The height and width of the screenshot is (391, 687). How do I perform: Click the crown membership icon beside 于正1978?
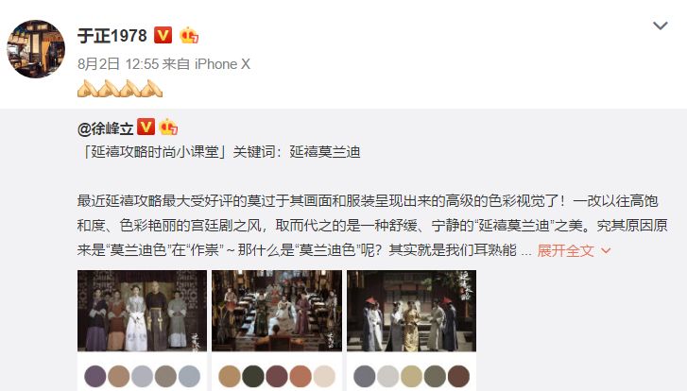[189, 35]
